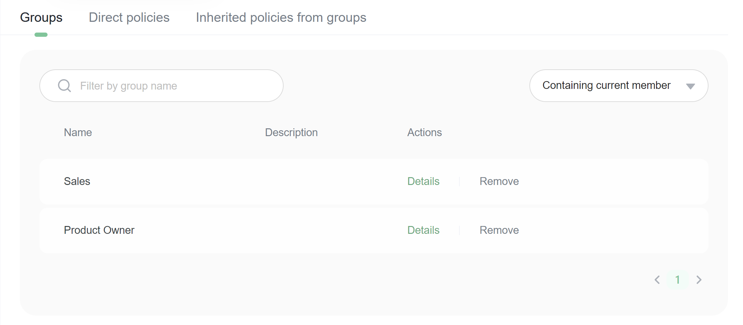
Task: Click the Actions column header
Action: pyautogui.click(x=424, y=133)
